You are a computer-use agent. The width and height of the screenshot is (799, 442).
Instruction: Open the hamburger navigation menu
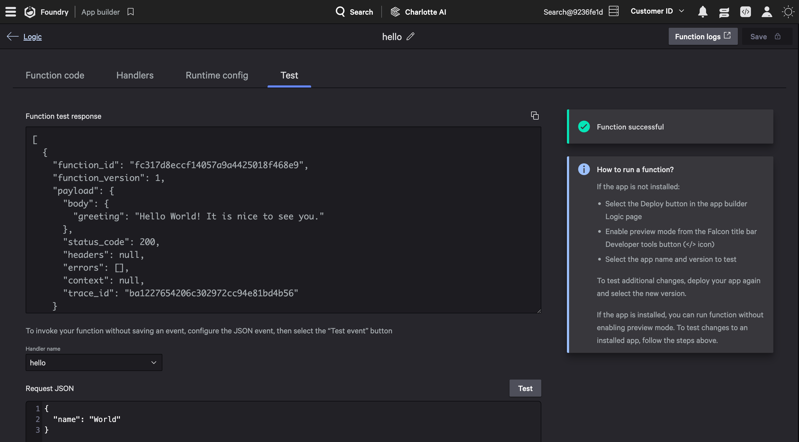[x=10, y=12]
